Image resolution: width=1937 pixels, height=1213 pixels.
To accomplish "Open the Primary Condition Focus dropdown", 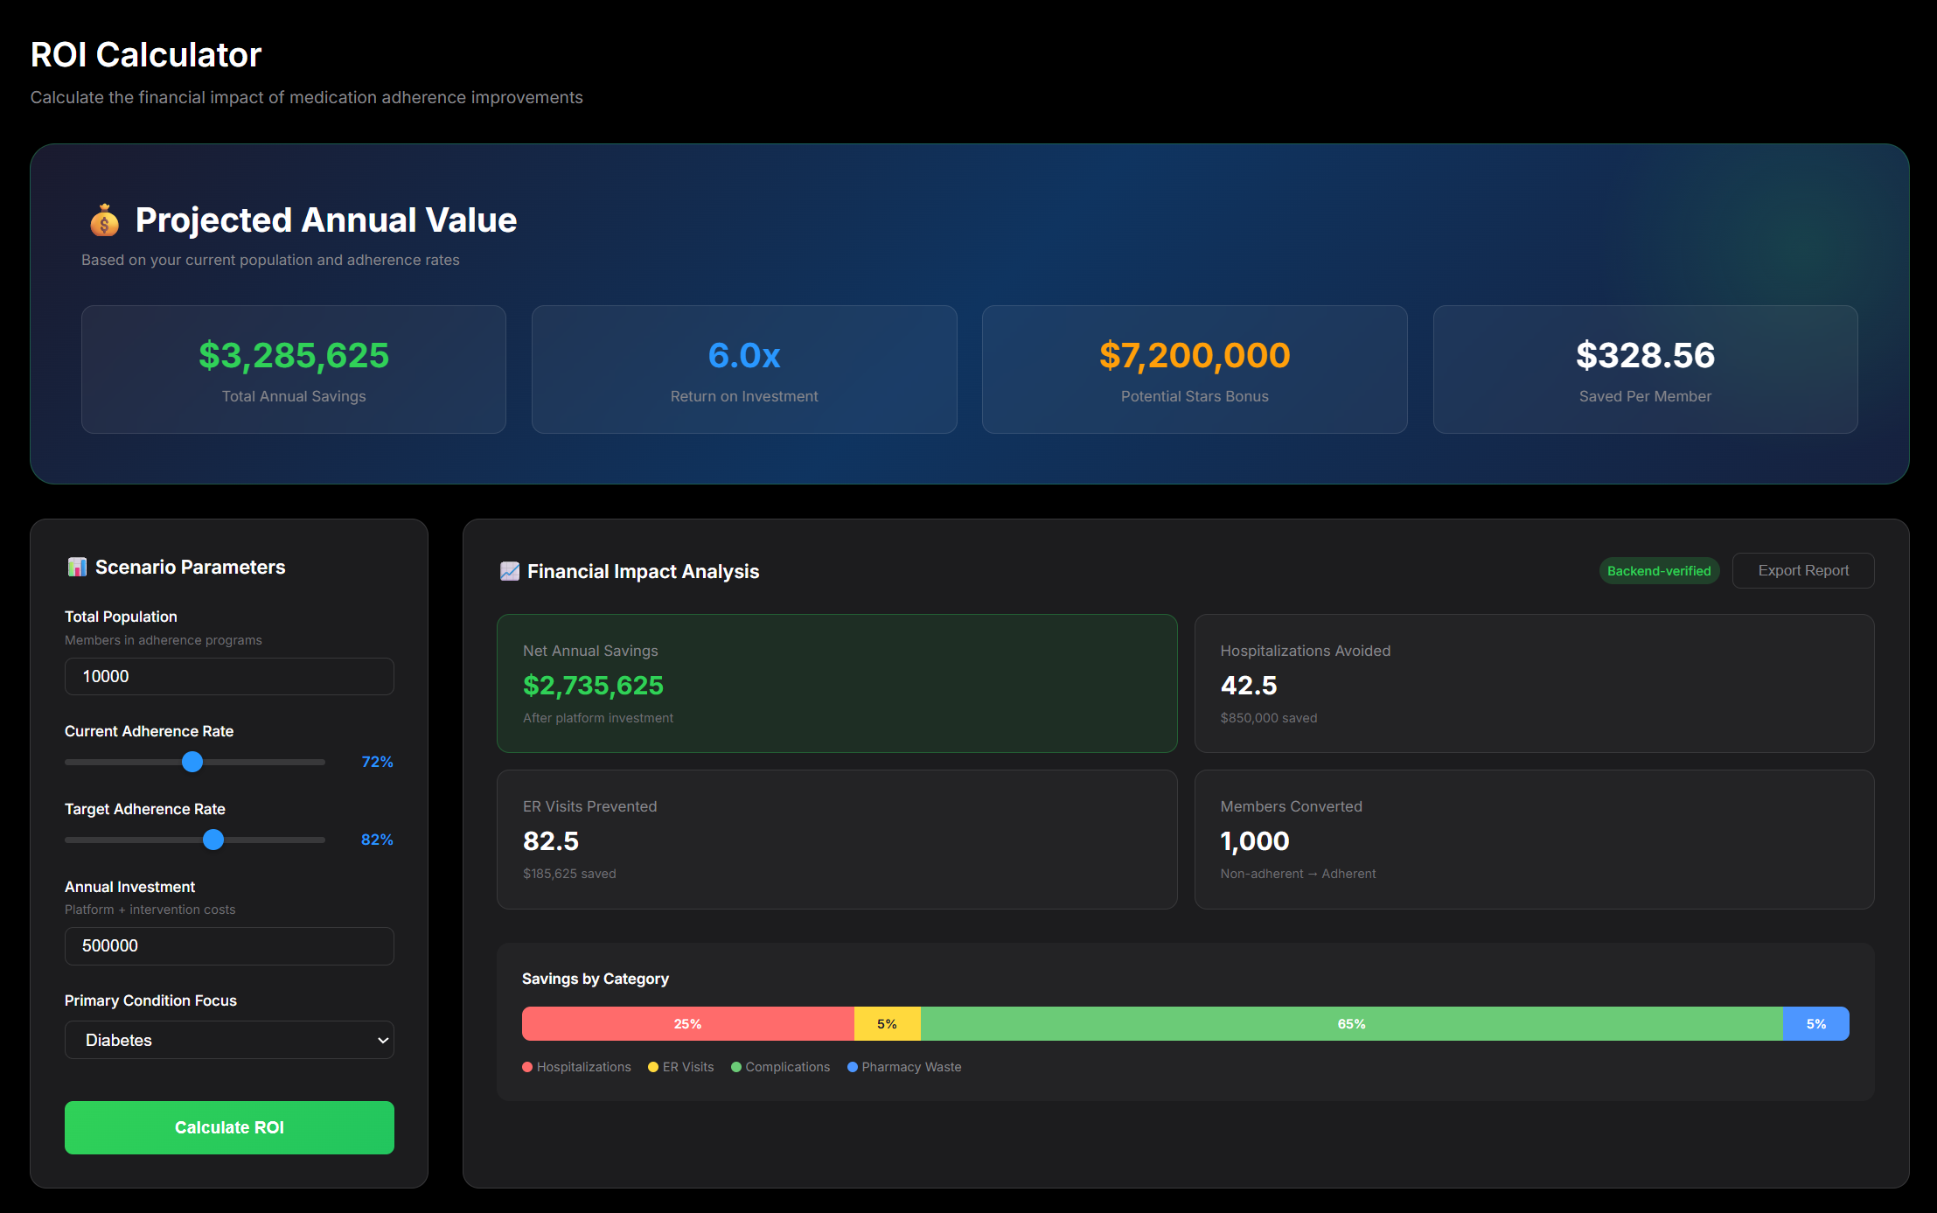I will pyautogui.click(x=229, y=1040).
